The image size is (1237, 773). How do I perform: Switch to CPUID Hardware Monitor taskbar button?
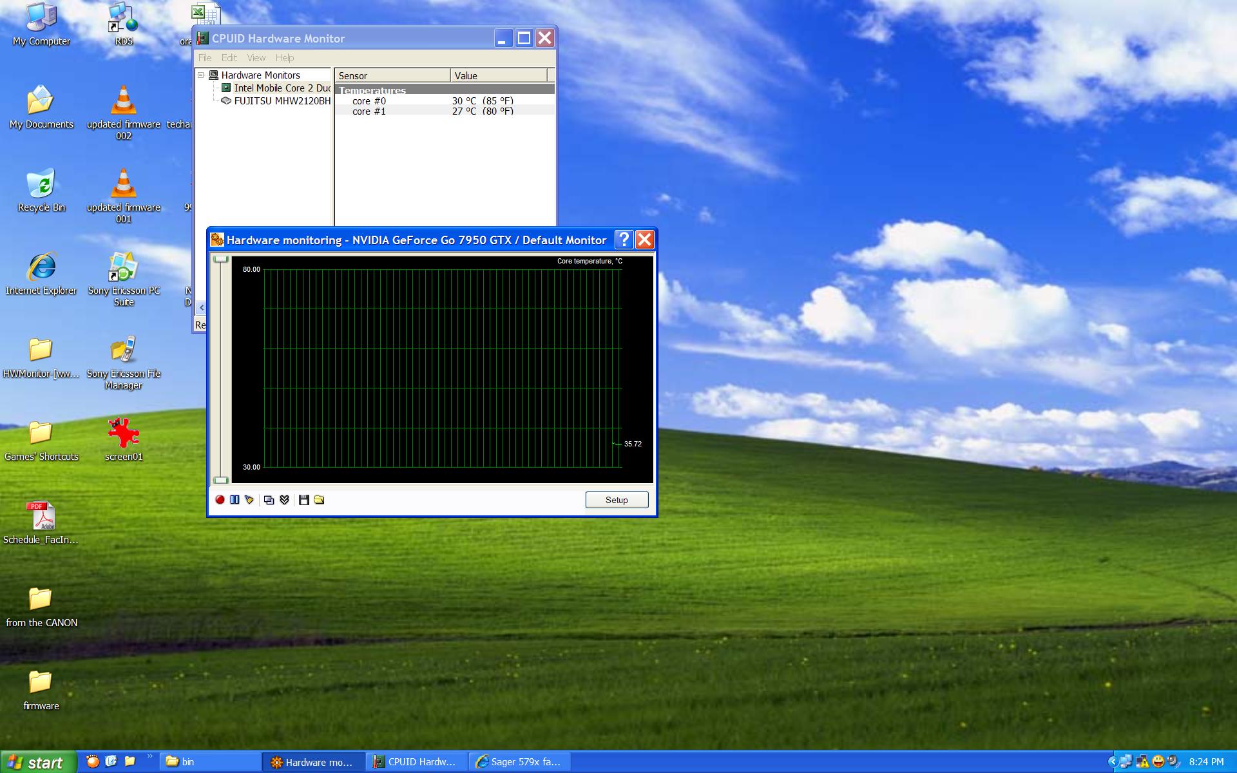click(417, 762)
